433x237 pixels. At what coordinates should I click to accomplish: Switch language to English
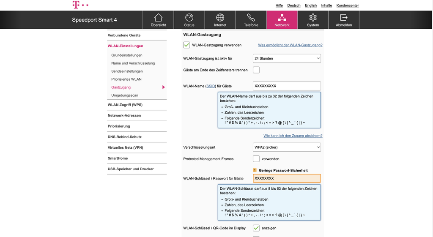tap(311, 5)
